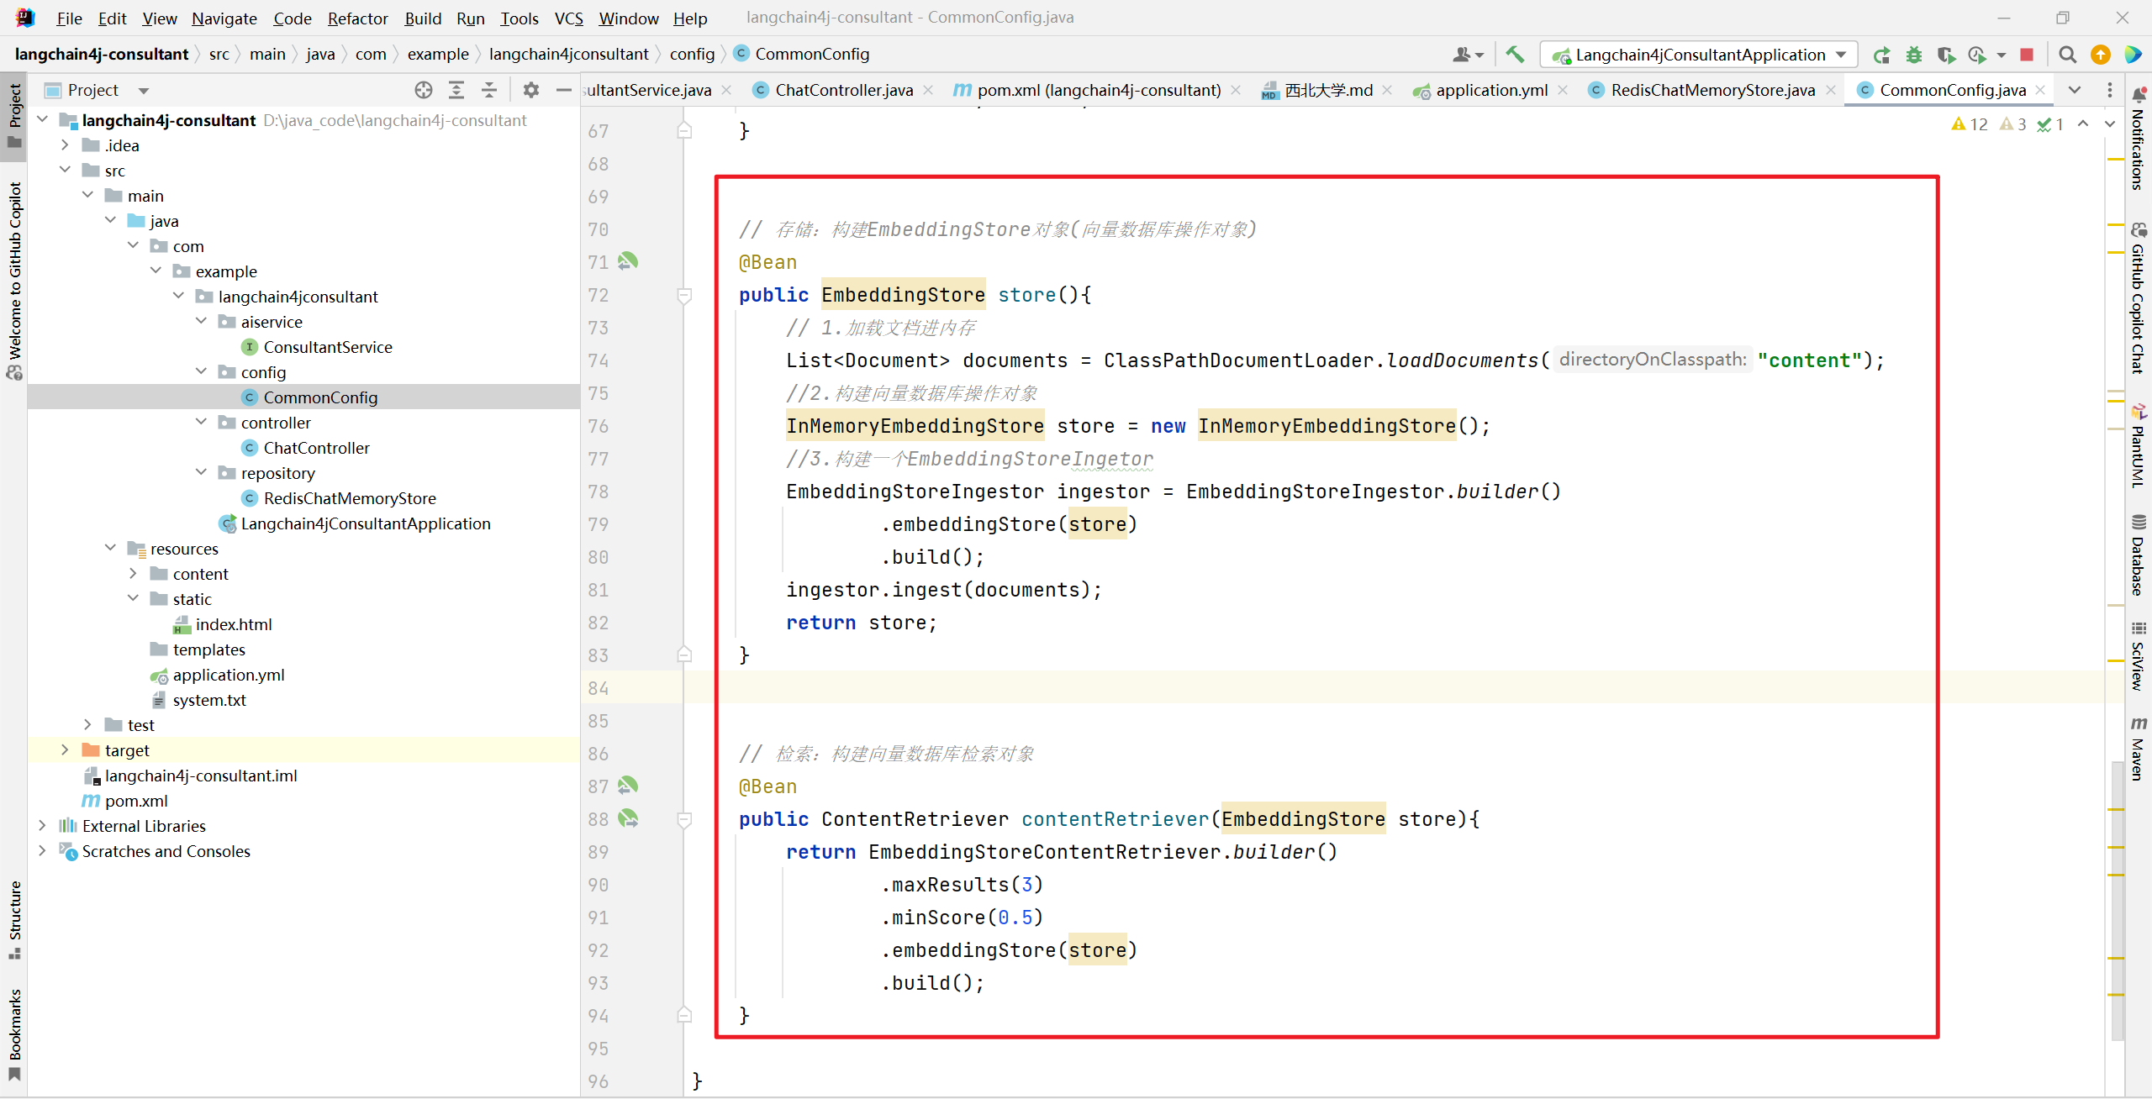2152x1099 pixels.
Task: Rerun application with the green rerun icon
Action: pyautogui.click(x=1881, y=55)
